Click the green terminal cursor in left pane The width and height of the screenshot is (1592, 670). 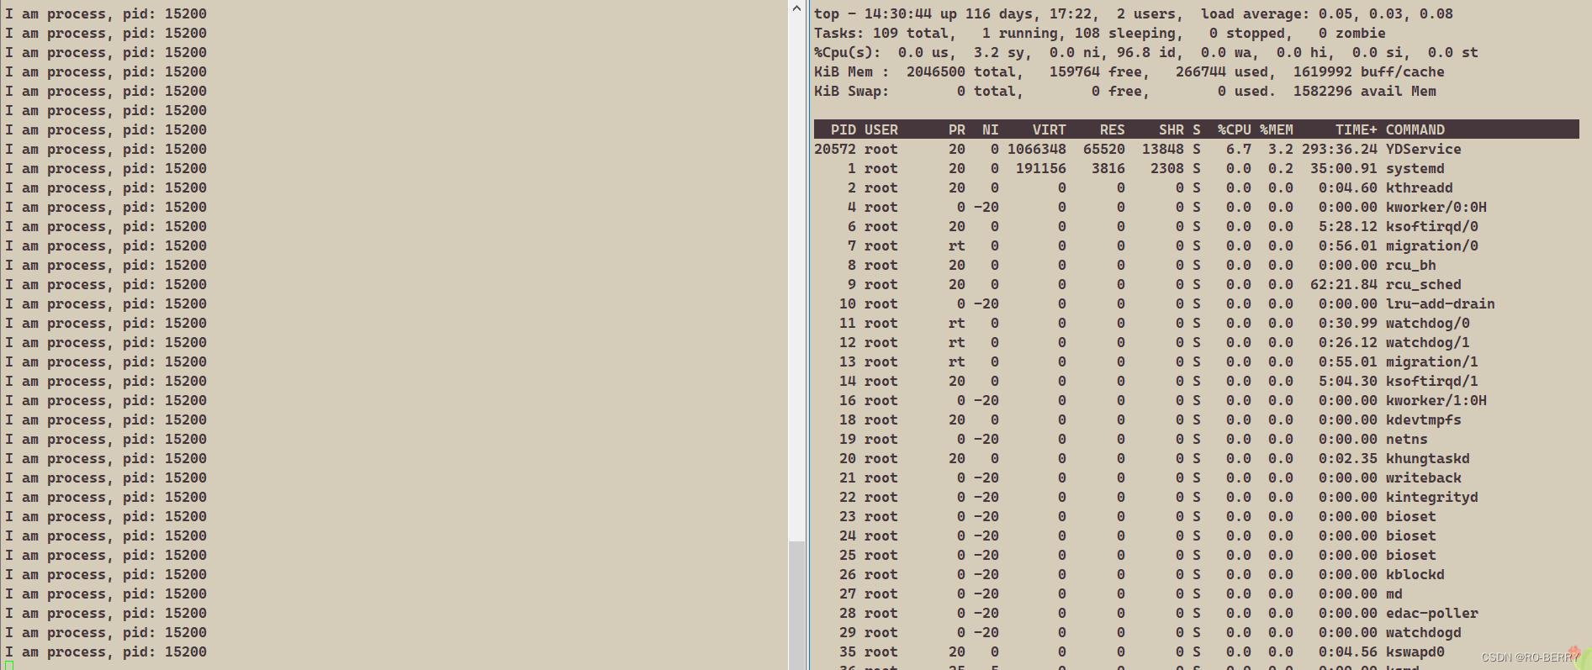point(9,666)
